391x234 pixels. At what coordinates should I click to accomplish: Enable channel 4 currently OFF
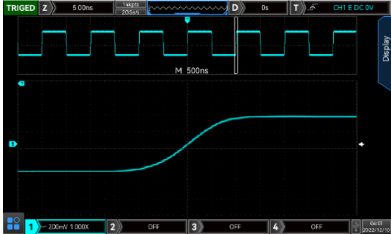click(x=315, y=227)
